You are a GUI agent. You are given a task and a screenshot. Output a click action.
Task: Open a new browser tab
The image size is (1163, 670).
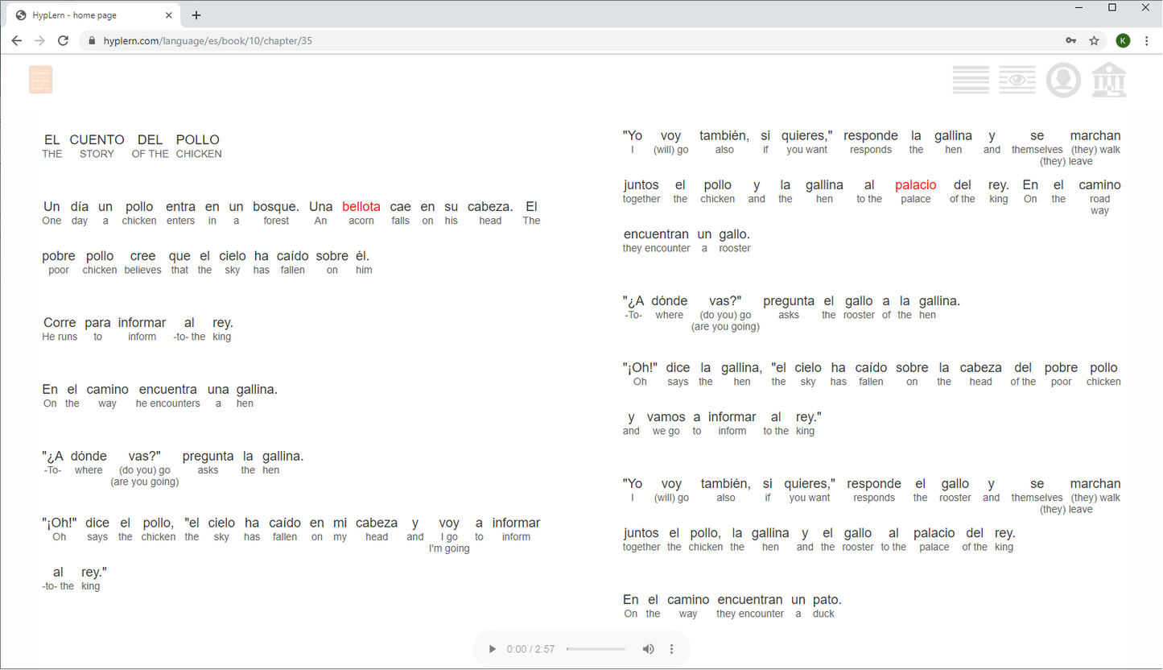pos(196,15)
